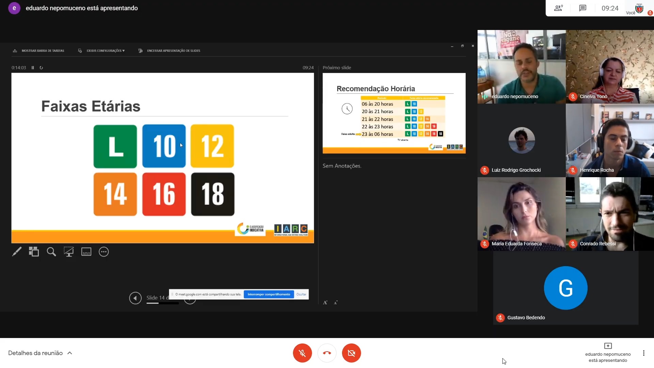Expand Detalhes da reunião chevron
The image size is (654, 368).
(x=70, y=353)
